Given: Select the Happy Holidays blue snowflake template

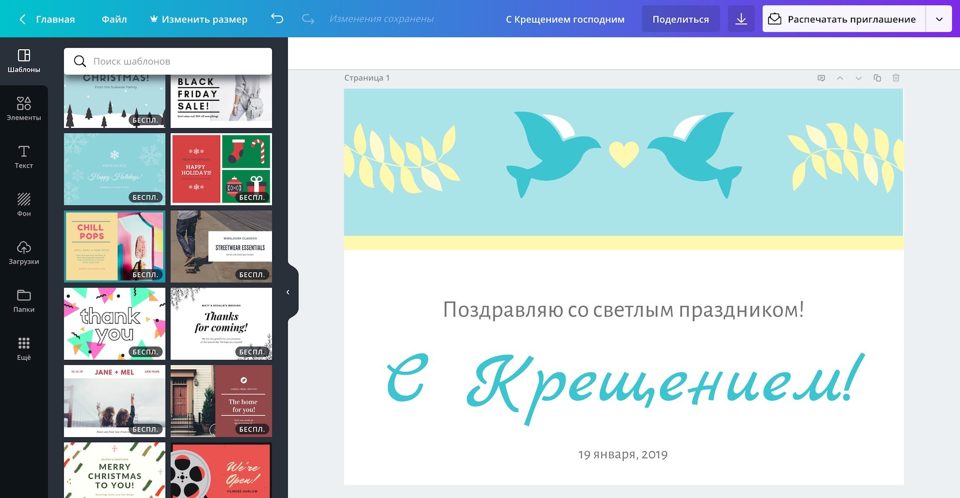Looking at the screenshot, I should coord(114,169).
